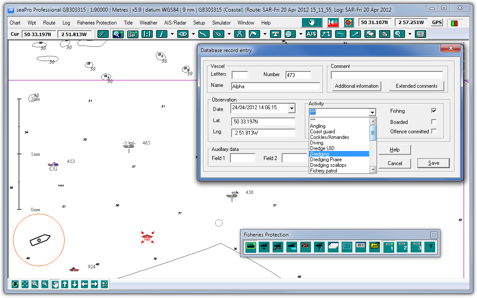This screenshot has height=298, width=477.
Task: Click the add vessel sighting icon in Fisheries Protection
Action: pos(264,247)
